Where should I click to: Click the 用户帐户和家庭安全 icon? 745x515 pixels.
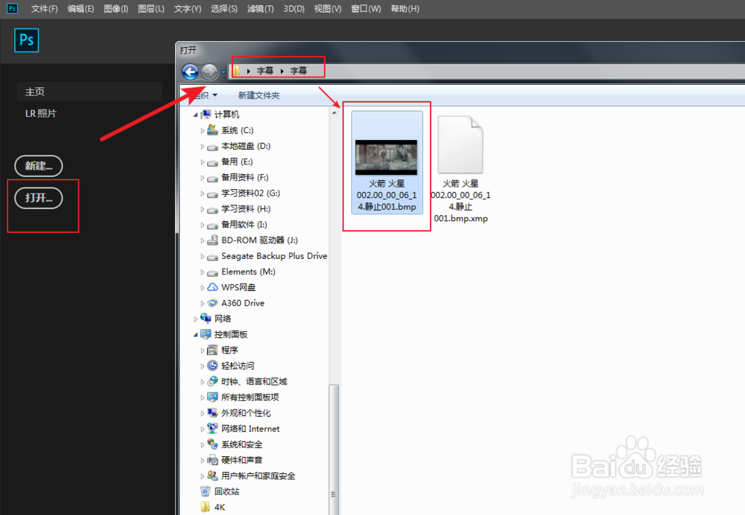[x=212, y=476]
